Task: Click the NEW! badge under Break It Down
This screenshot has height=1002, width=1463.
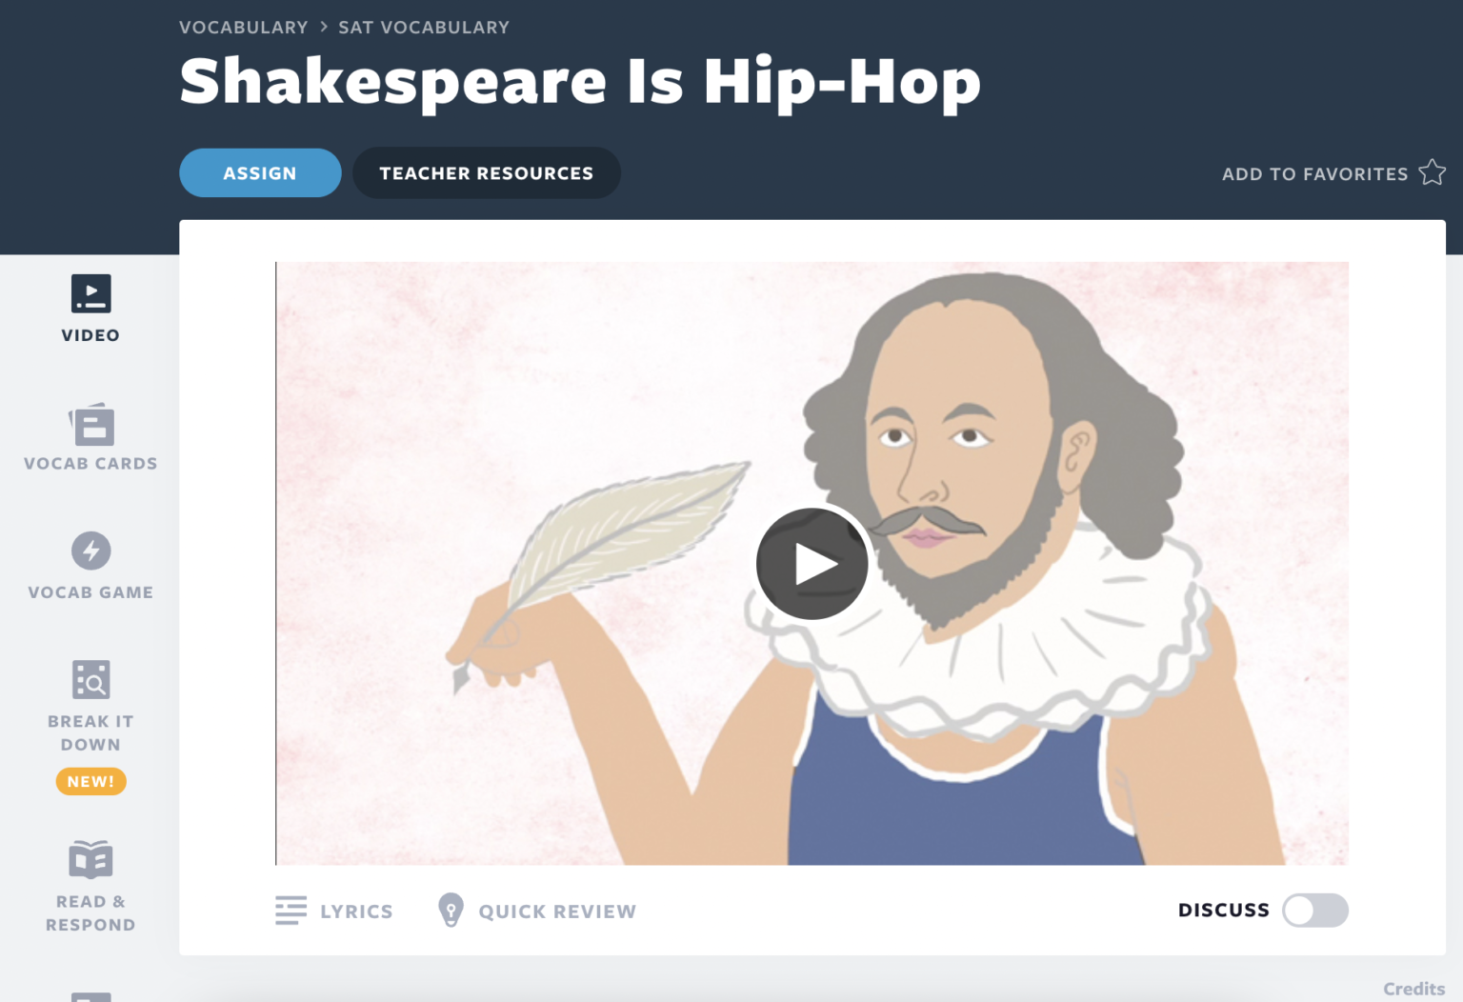Action: 90,781
